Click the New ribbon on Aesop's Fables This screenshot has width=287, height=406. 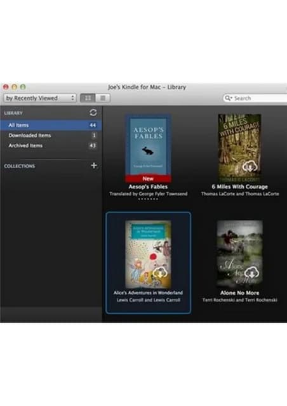click(x=148, y=178)
